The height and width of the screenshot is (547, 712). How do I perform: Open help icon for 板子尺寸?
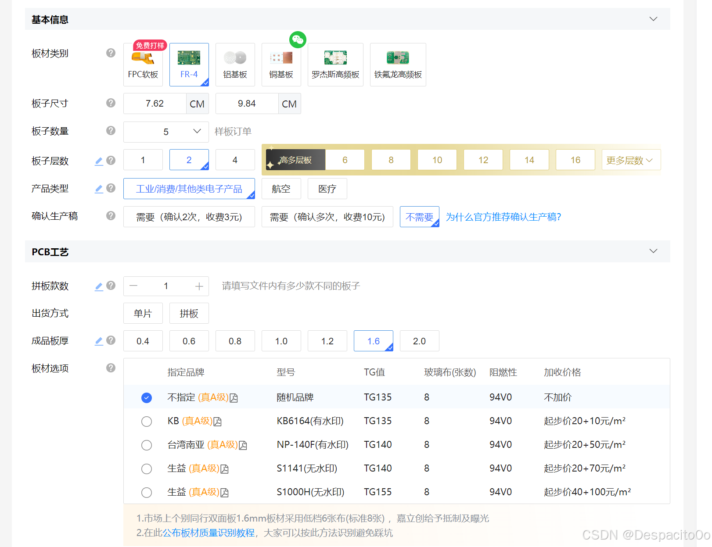click(111, 103)
